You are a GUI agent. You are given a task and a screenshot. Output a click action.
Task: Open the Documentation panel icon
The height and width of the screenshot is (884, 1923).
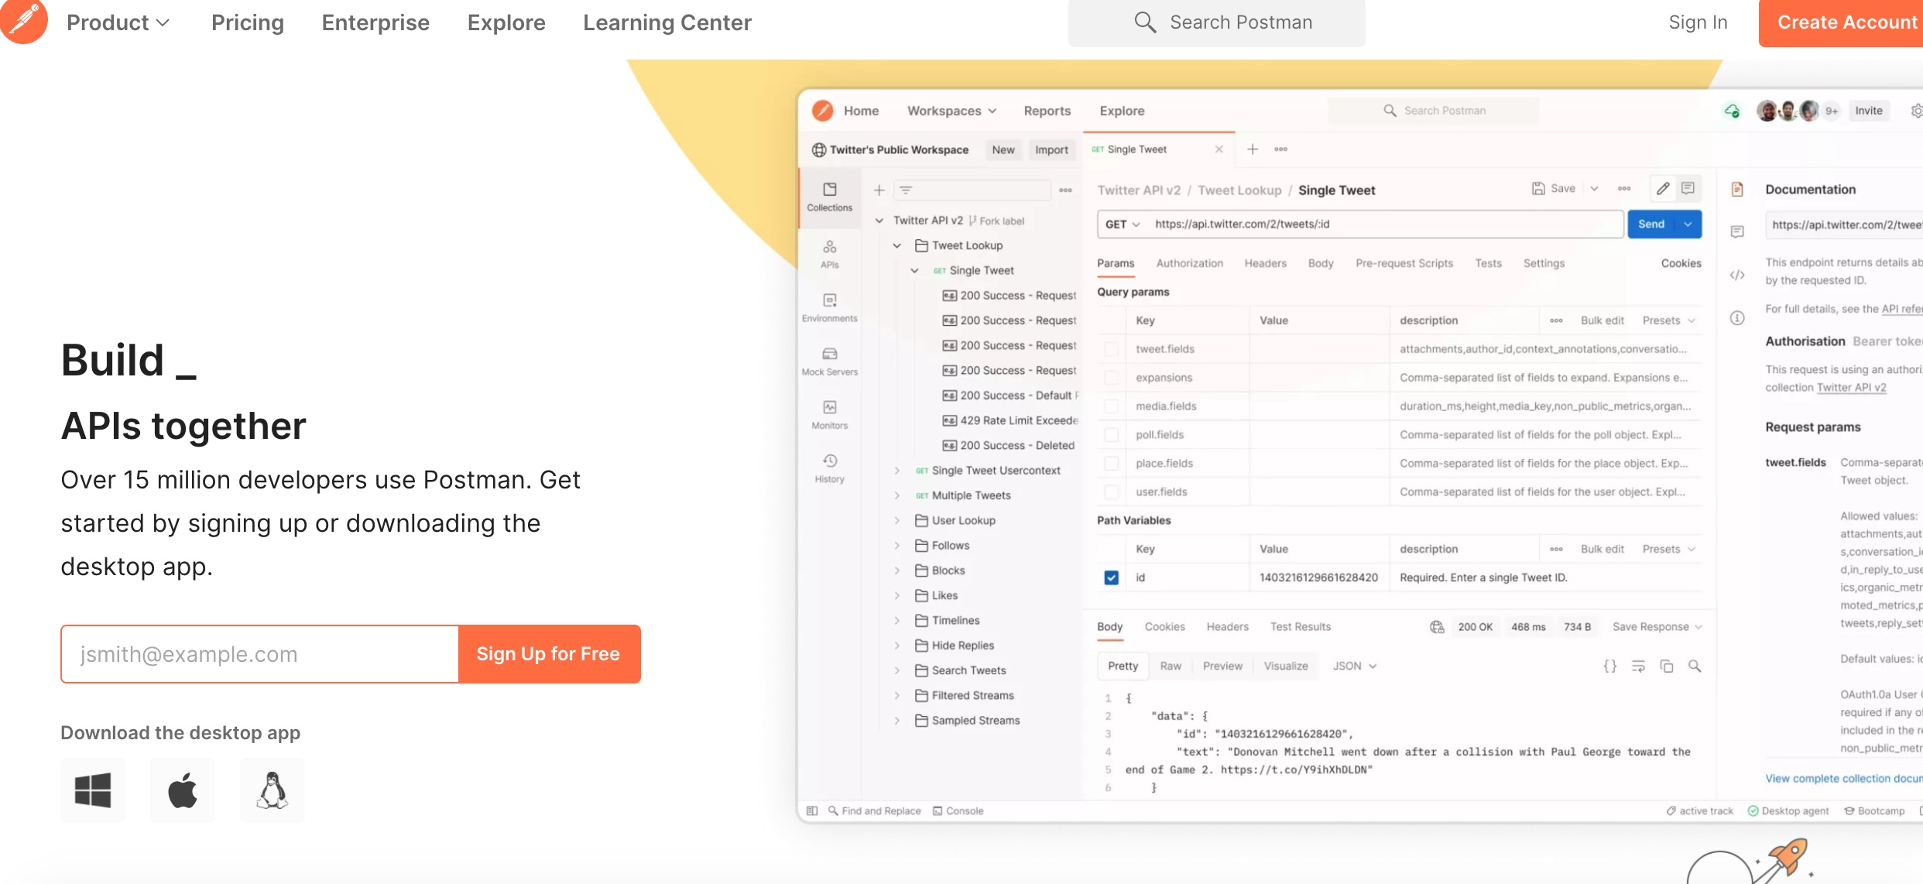coord(1737,189)
